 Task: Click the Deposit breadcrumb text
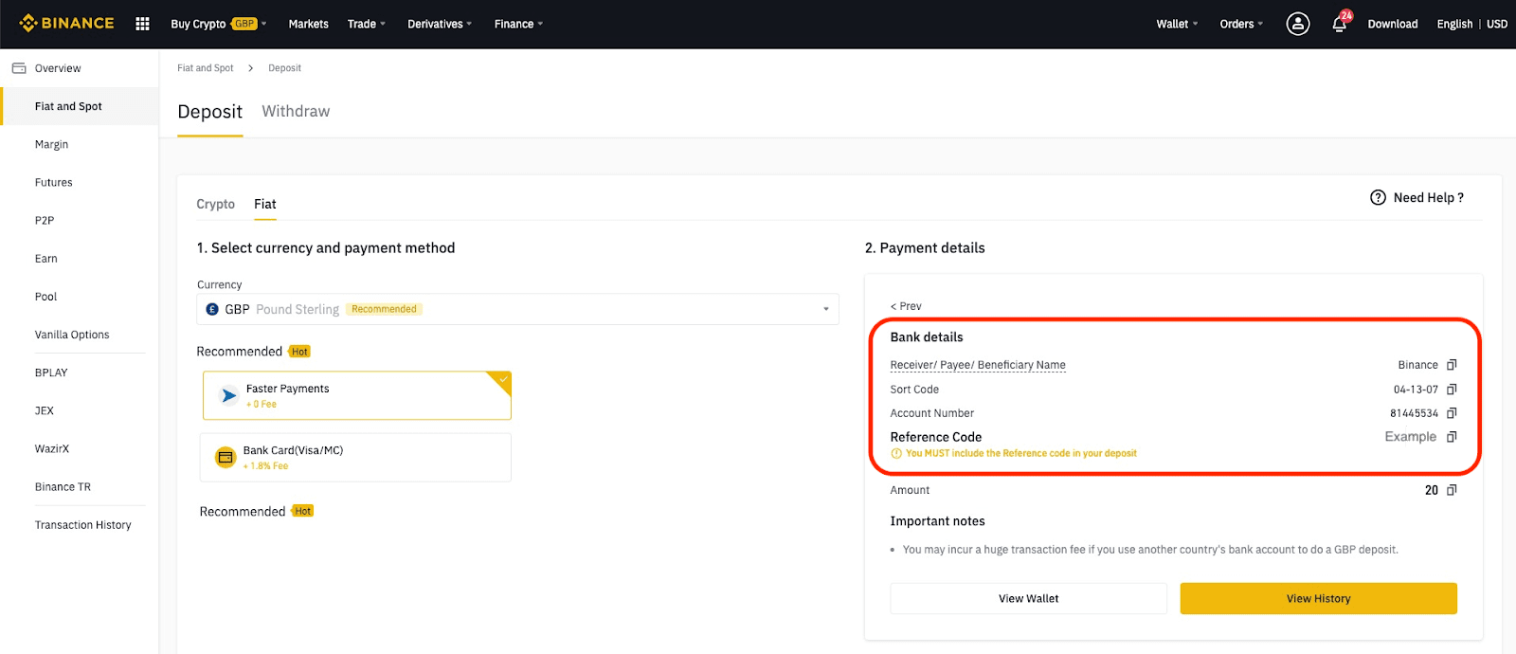(x=284, y=68)
